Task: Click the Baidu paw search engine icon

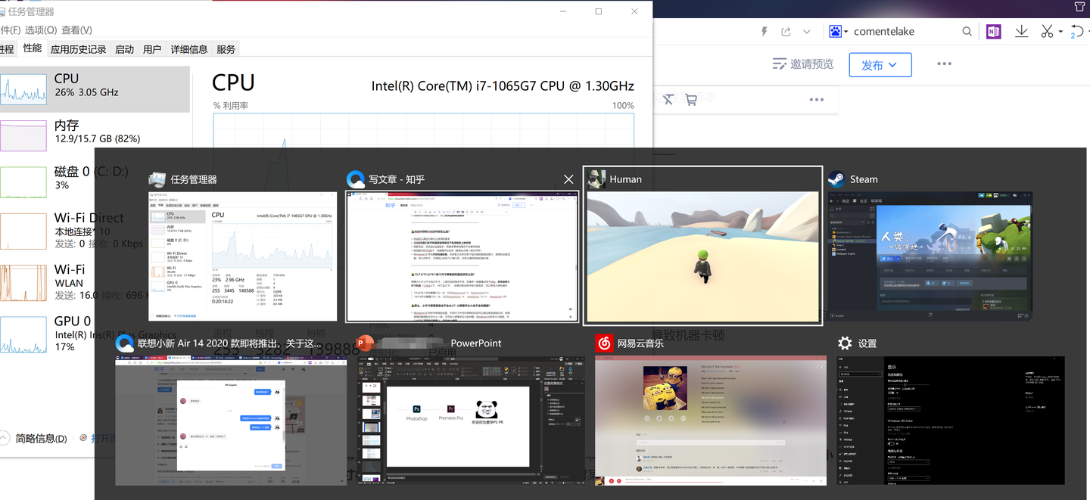Action: (835, 31)
